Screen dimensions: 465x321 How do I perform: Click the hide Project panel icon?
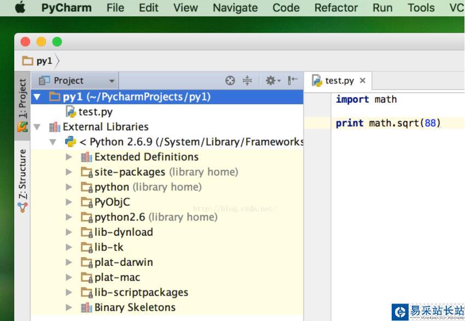pos(293,81)
